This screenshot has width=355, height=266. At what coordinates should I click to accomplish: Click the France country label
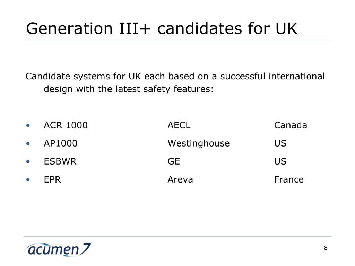coord(289,179)
